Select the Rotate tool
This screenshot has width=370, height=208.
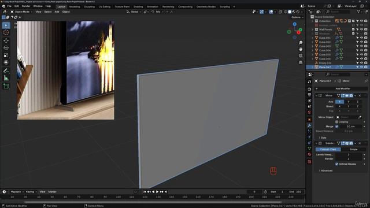(x=6, y=48)
